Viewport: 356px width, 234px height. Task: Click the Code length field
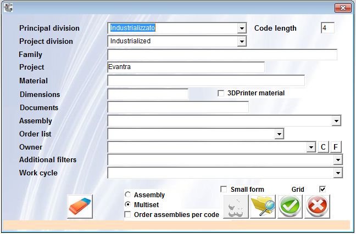coord(327,28)
